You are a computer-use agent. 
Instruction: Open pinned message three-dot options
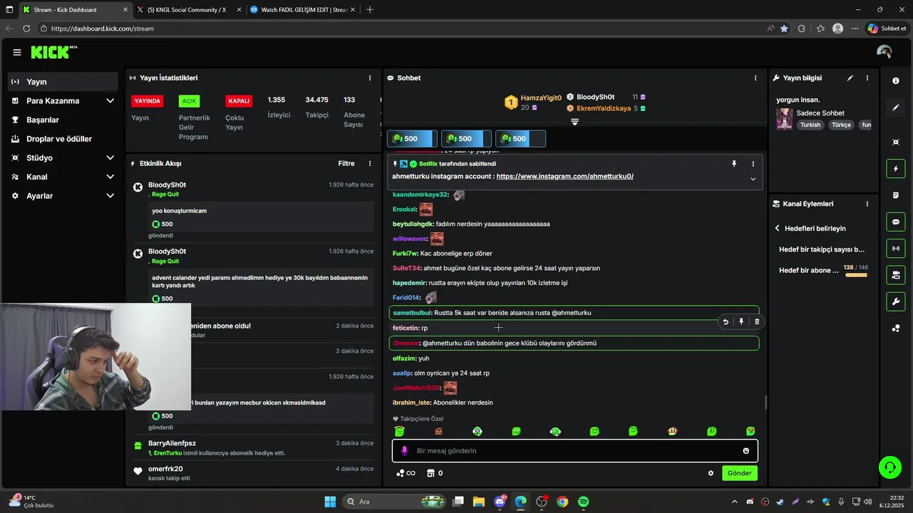click(x=753, y=164)
